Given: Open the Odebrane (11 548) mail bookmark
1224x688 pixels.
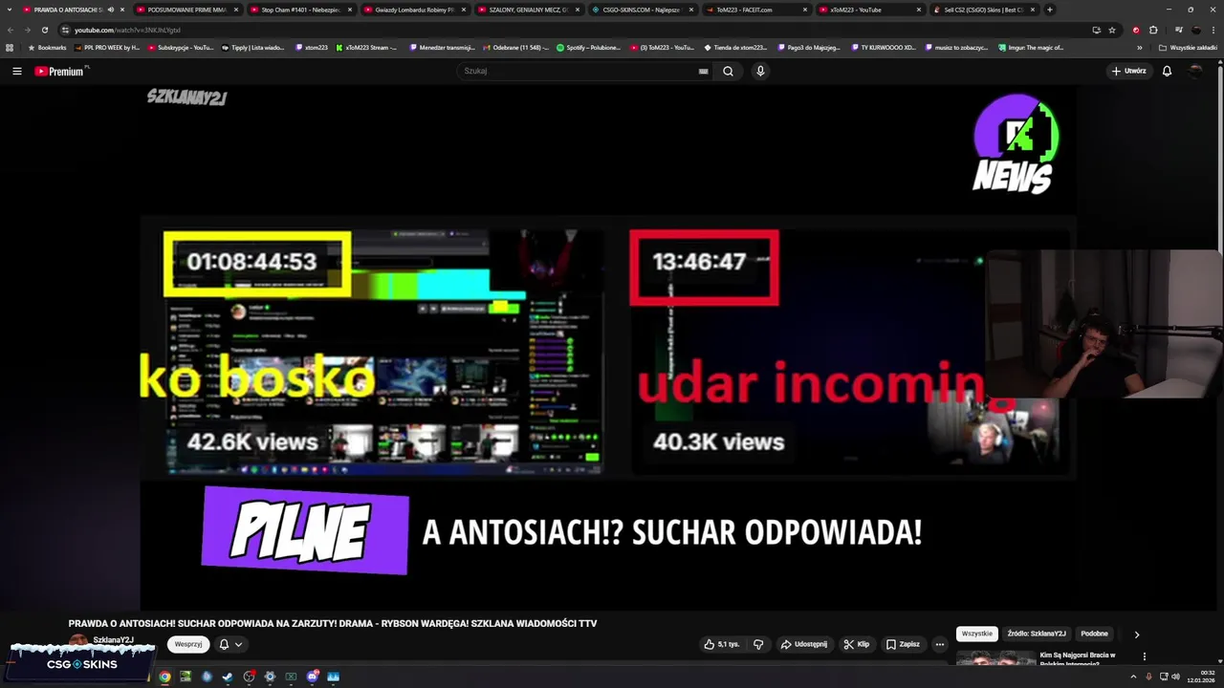Looking at the screenshot, I should coord(515,47).
